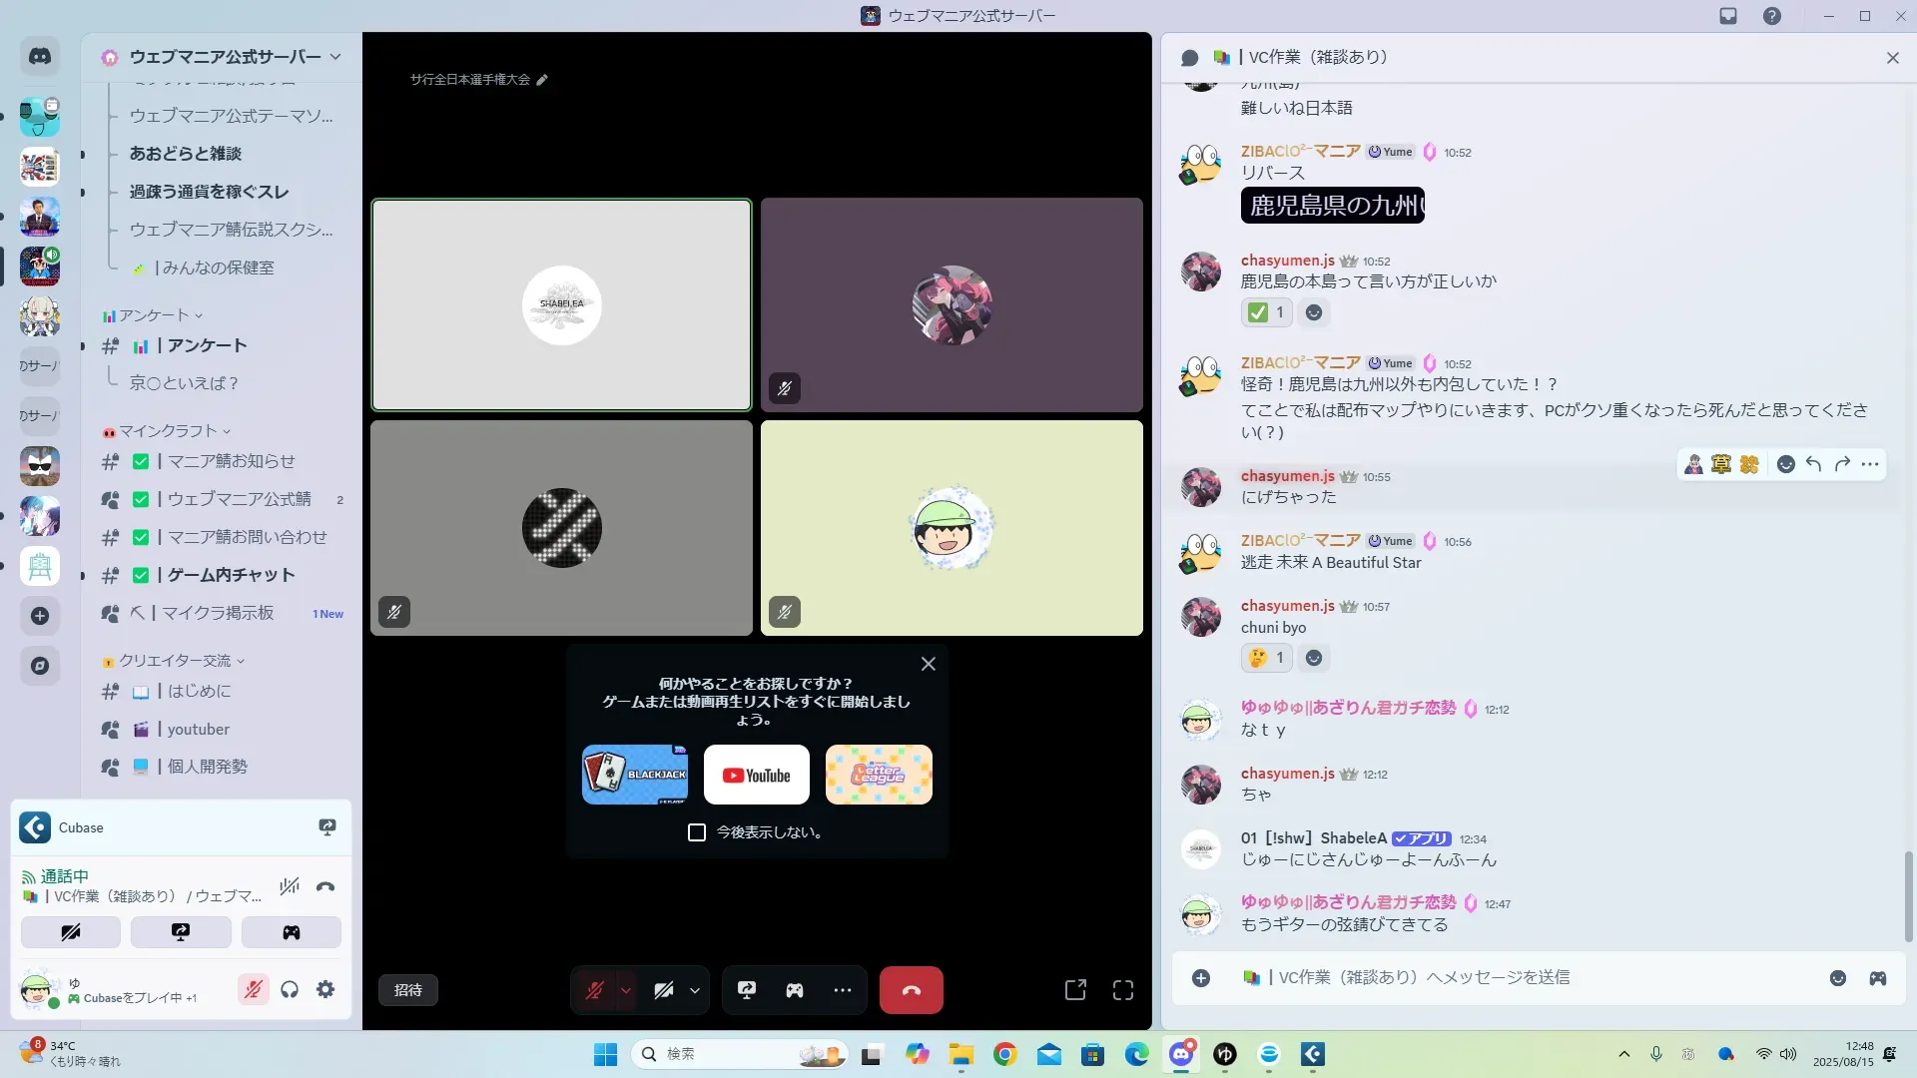Open activities controller icon in call bar
The width and height of the screenshot is (1917, 1078).
click(795, 990)
